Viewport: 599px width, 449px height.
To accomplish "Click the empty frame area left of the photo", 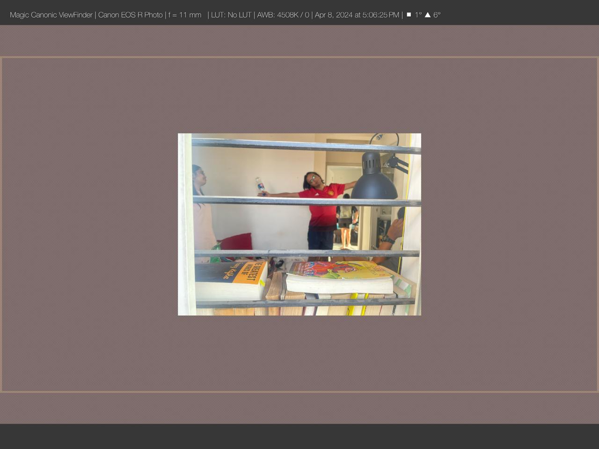I will coord(89,224).
